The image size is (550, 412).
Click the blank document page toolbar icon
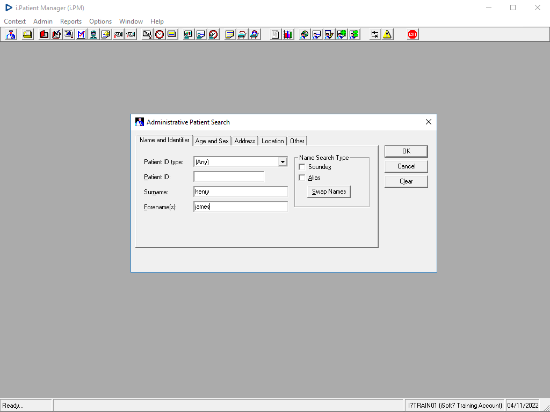[x=276, y=34]
